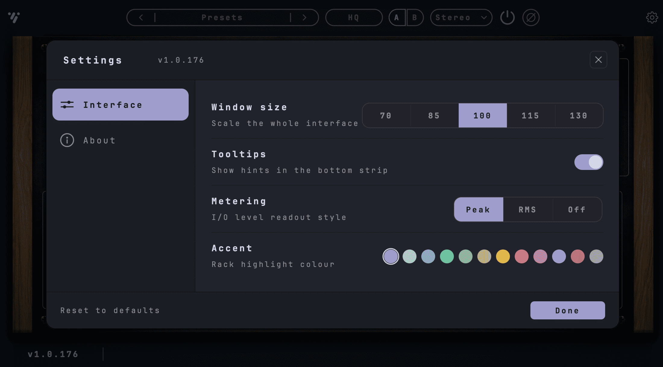Pick the solid green accent swatch
The image size is (663, 367).
447,256
